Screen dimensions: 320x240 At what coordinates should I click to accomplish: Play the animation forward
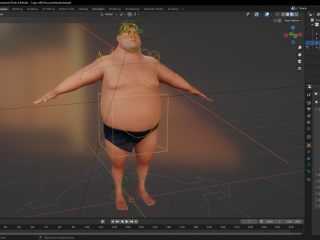point(127,221)
